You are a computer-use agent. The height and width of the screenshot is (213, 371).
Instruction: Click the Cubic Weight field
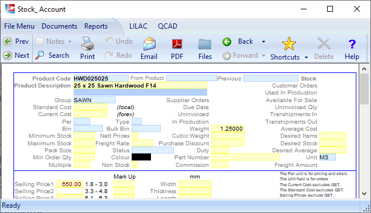[x=228, y=135]
